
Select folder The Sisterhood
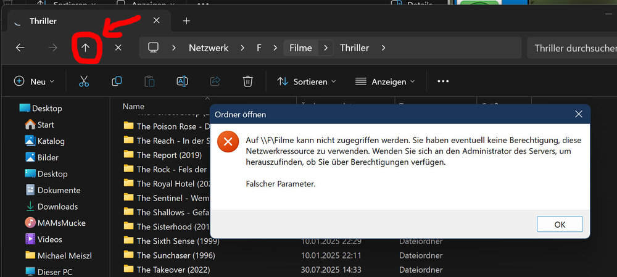point(167,226)
